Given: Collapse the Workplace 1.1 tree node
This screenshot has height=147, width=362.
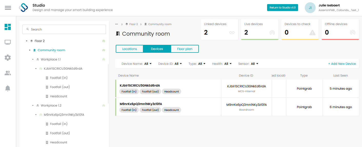Looking at the screenshot, I should click(33, 59).
